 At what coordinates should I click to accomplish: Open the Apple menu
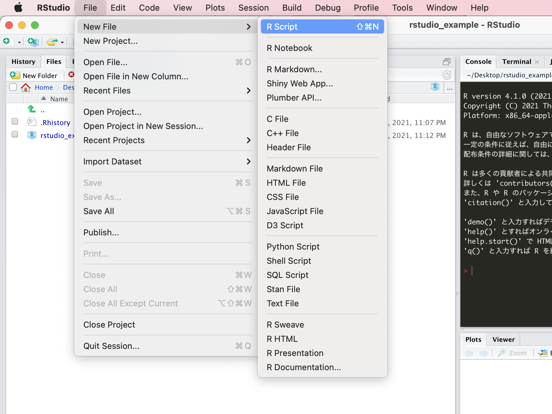[x=18, y=8]
